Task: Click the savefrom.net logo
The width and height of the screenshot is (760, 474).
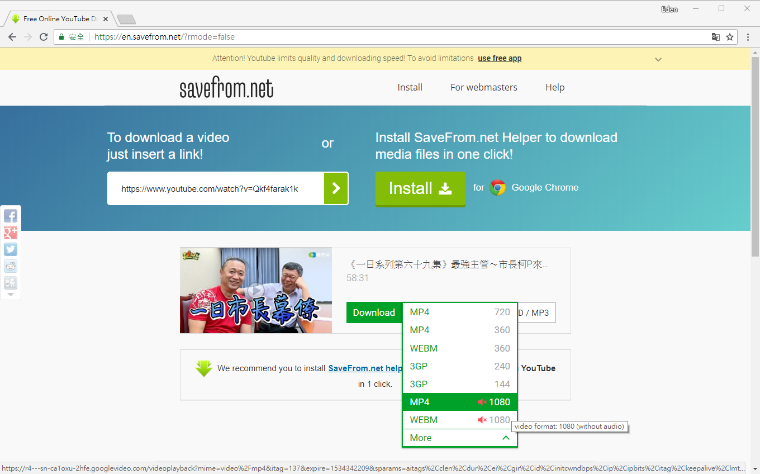Action: pyautogui.click(x=226, y=88)
